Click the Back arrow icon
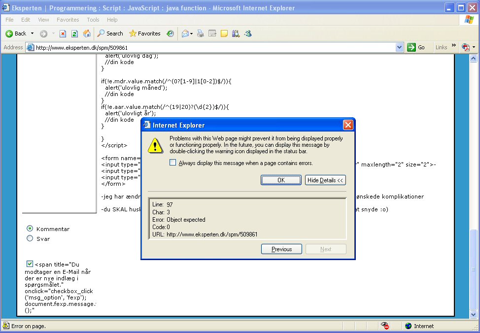Viewport: 480px width, 333px height. (x=9, y=33)
